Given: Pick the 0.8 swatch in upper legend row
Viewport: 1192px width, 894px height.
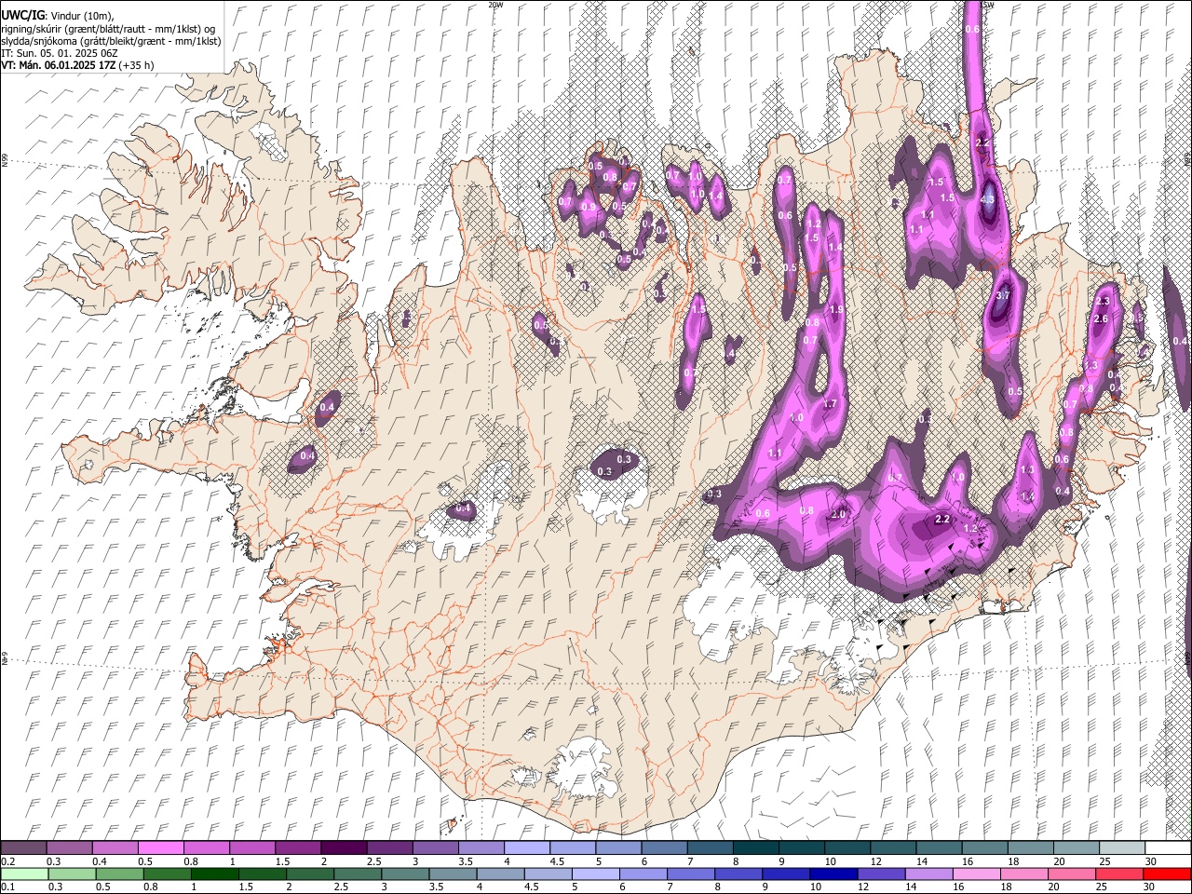Looking at the screenshot, I should point(206,848).
